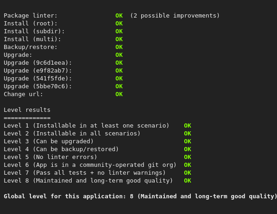277x214 pixels.
Task: Click the OK status for Upgrade (5bbe70c6)
Action: (119, 86)
